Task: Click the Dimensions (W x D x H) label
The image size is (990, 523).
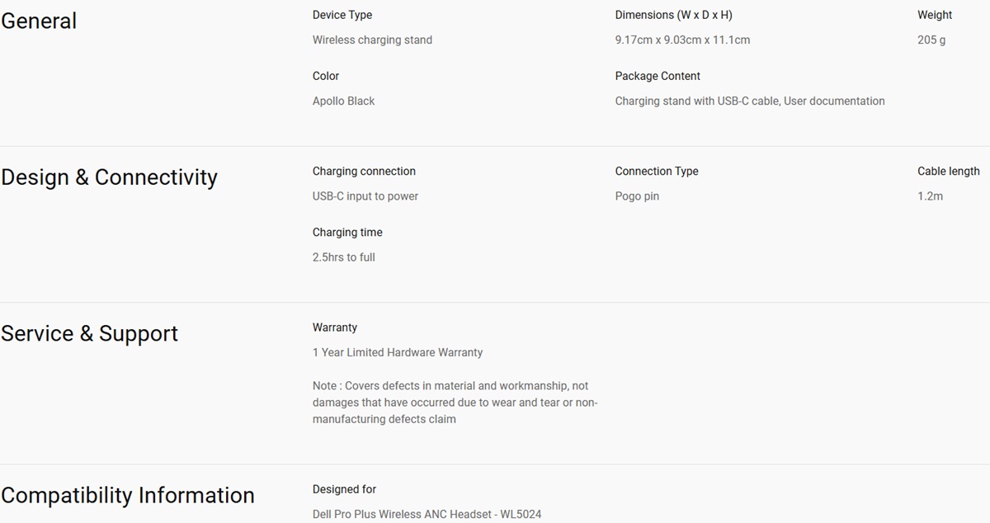Action: pyautogui.click(x=673, y=15)
